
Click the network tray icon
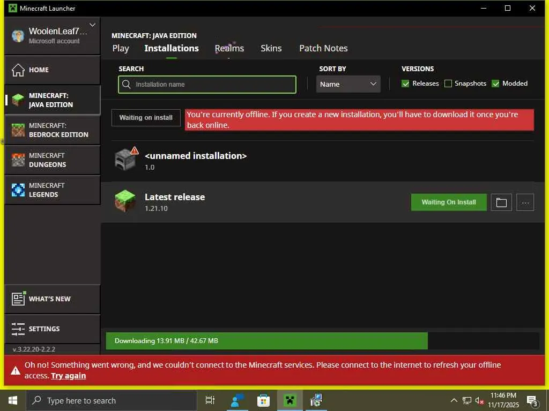tap(467, 400)
